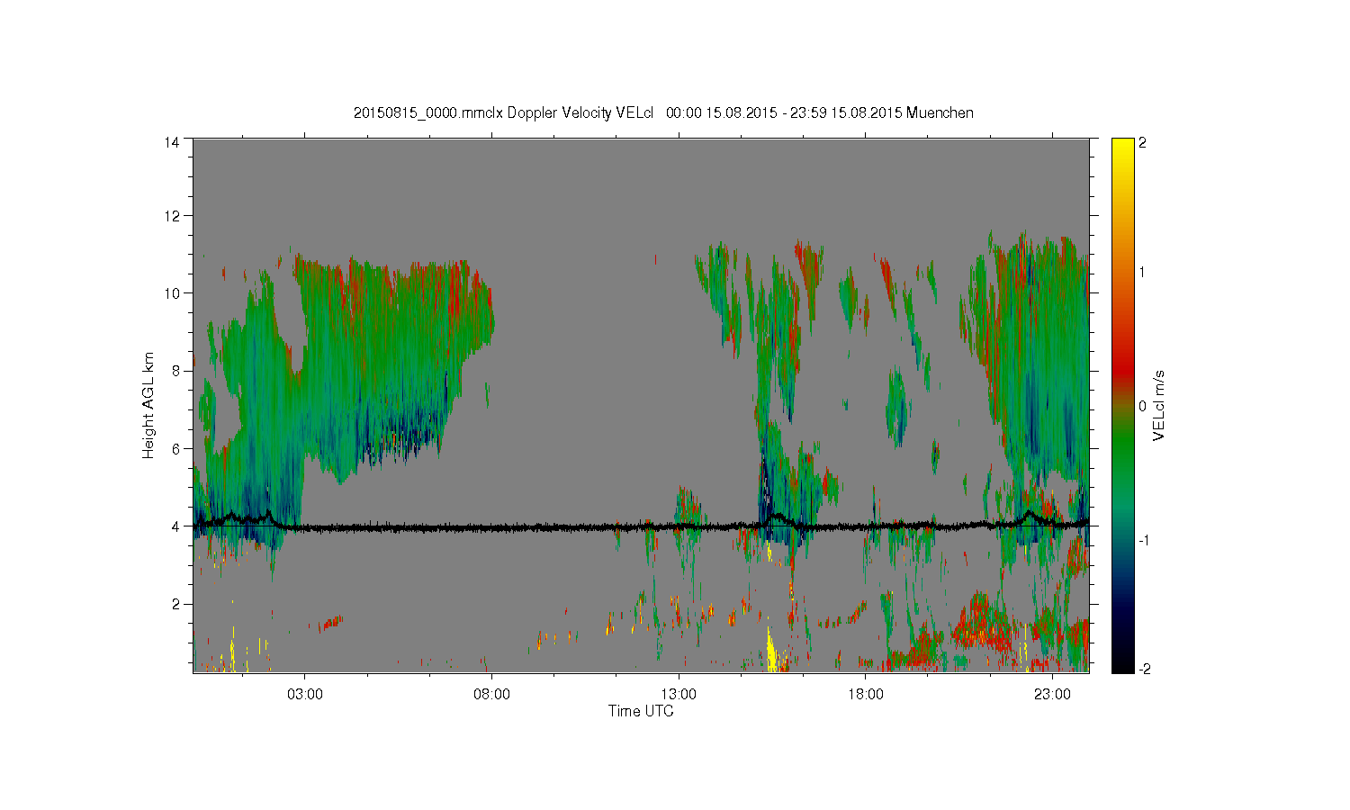Click the colorbar value -2 at bottom
1350x810 pixels.
(x=1144, y=669)
